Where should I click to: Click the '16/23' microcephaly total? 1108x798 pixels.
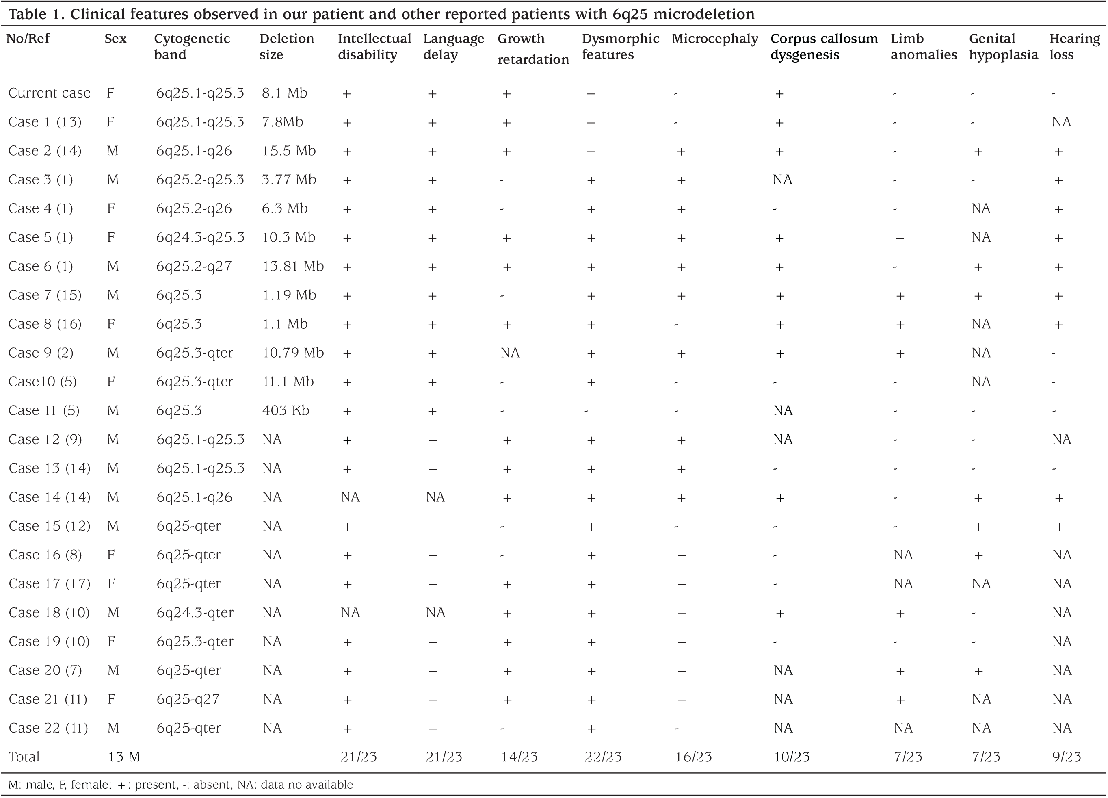pyautogui.click(x=694, y=757)
